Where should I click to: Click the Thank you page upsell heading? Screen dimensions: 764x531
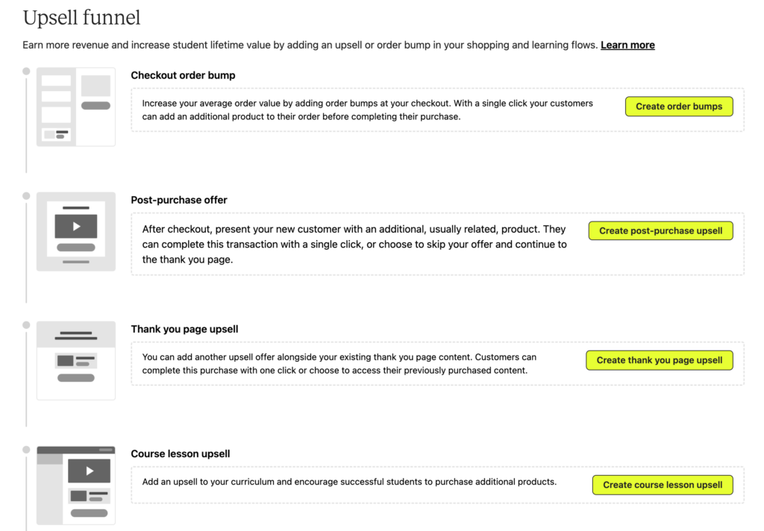pos(184,330)
